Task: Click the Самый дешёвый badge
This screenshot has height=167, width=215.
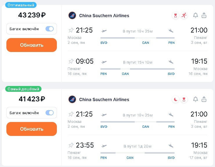Action: pos(23,89)
